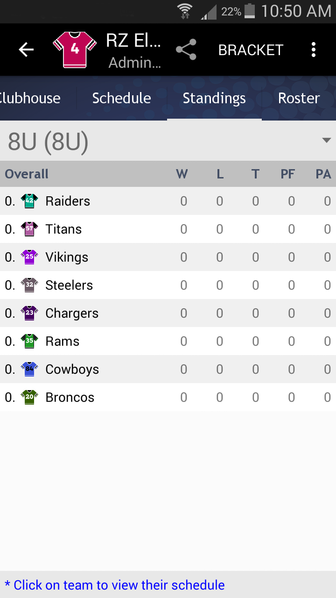Tap the Cowboys blue jersey icon

[x=29, y=369]
